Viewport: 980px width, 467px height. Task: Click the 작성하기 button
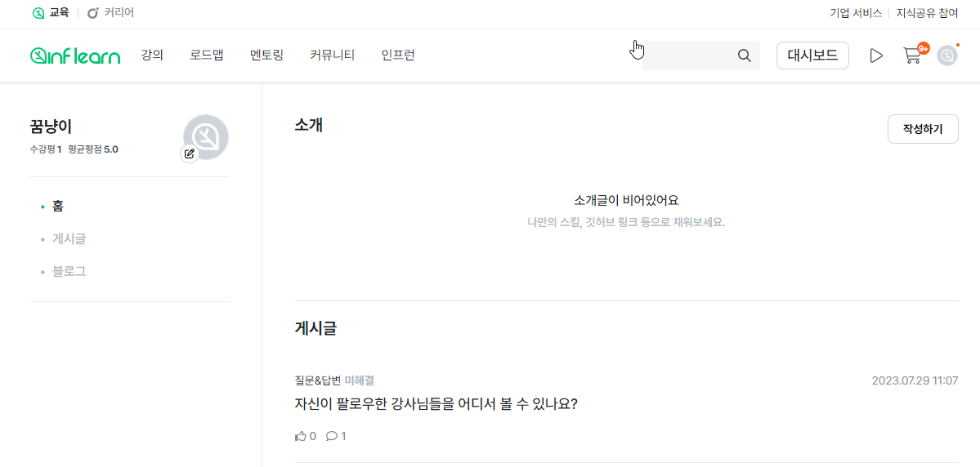point(923,129)
